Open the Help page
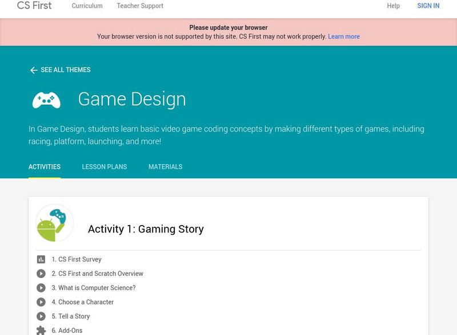This screenshot has width=457, height=335. pos(393,6)
